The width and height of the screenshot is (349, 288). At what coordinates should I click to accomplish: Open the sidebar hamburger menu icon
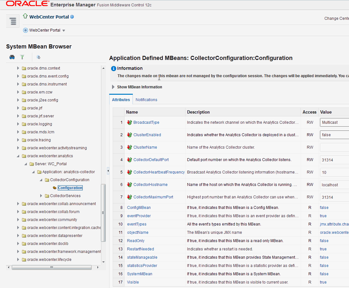12,20
